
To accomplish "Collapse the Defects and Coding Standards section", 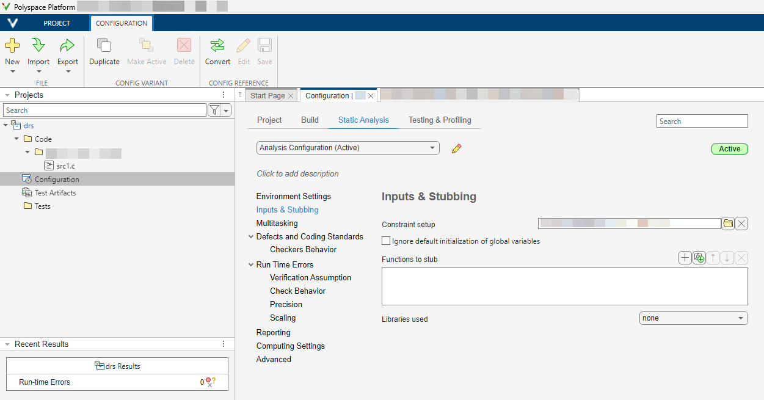I will 251,237.
